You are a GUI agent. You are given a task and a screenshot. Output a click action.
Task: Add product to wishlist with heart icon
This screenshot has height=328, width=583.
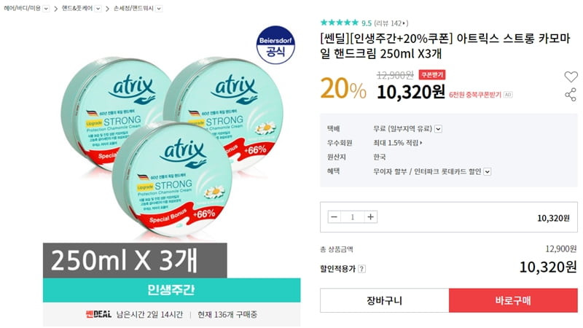tap(571, 77)
